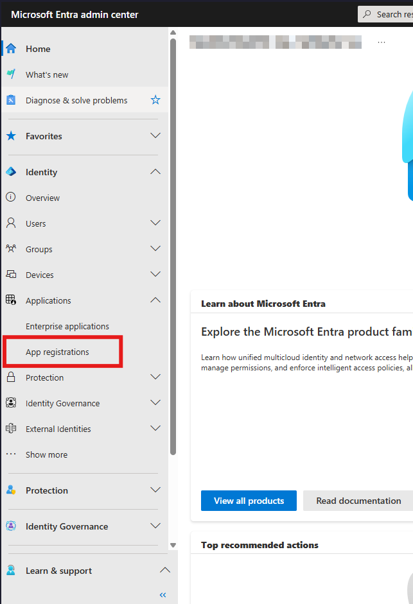413x604 pixels.
Task: Click the View all products button
Action: pos(249,501)
